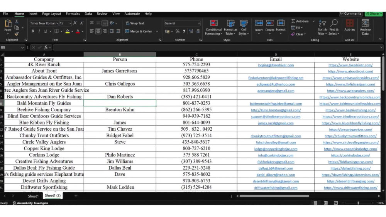Image resolution: width=386 pixels, height=217 pixels.
Task: Open Conditional Formatting menu
Action: pos(214,27)
